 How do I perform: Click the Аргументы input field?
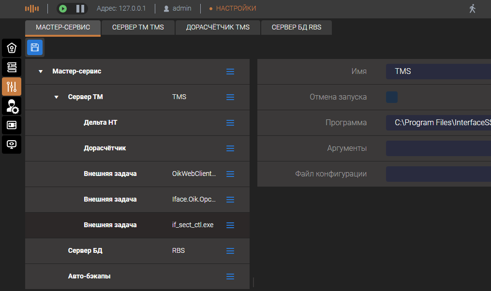pos(438,148)
